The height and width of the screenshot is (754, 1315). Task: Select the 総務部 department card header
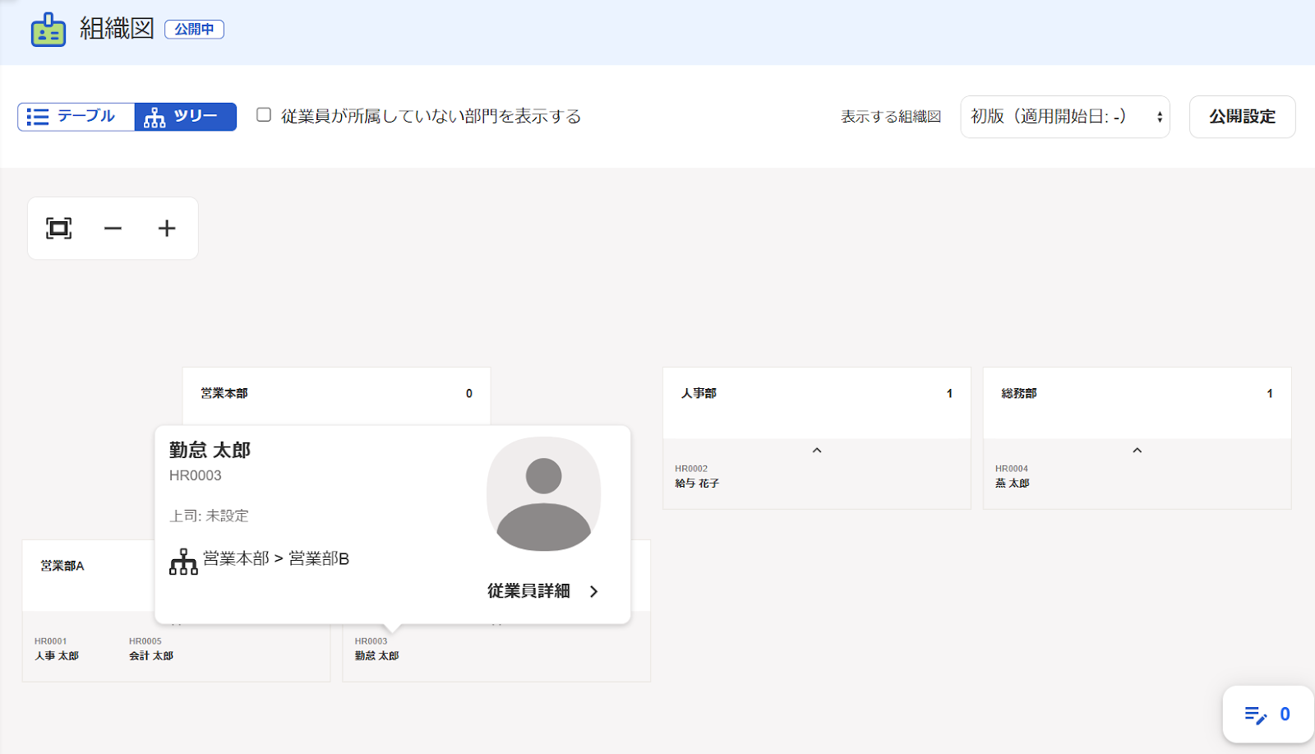tap(1137, 403)
